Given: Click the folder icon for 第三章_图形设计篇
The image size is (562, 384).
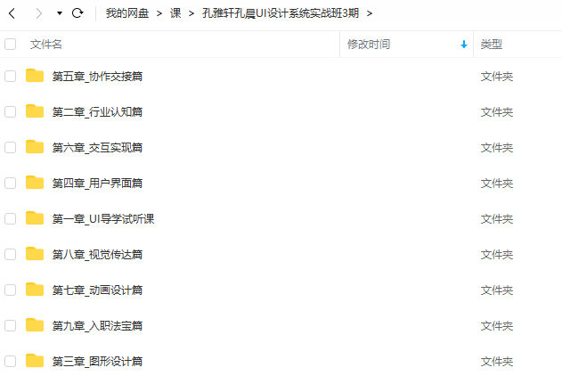Looking at the screenshot, I should [35, 361].
